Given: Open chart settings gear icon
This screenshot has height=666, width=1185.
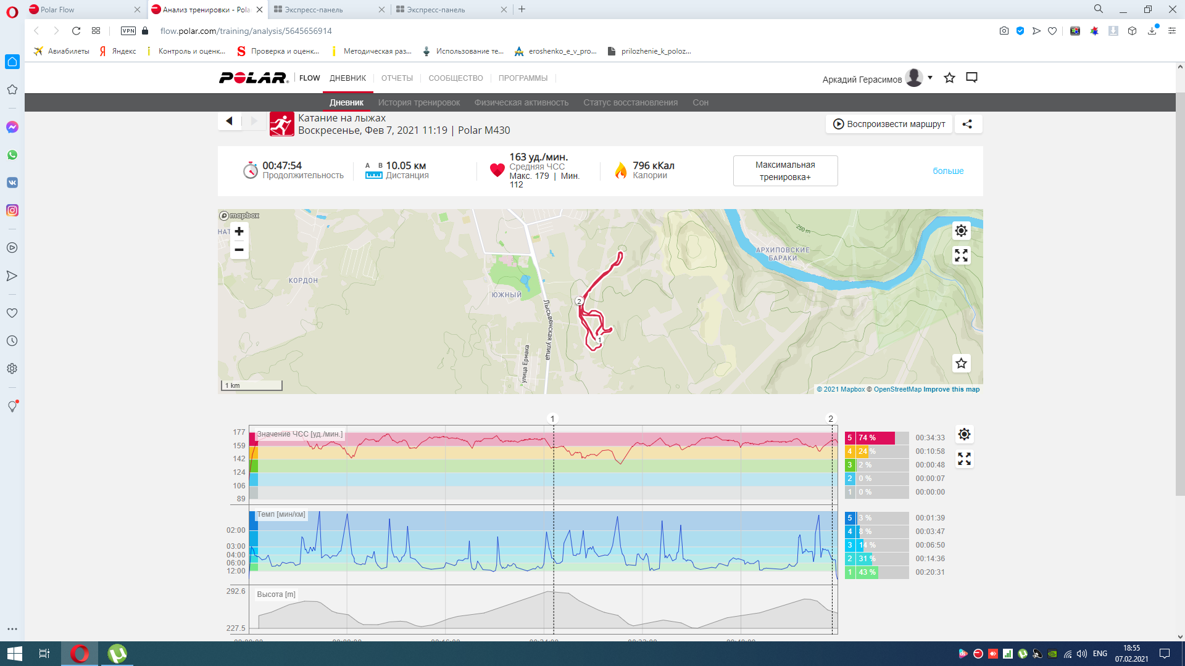Looking at the screenshot, I should (964, 434).
